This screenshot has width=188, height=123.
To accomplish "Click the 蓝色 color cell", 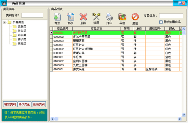I will coord(172,57).
